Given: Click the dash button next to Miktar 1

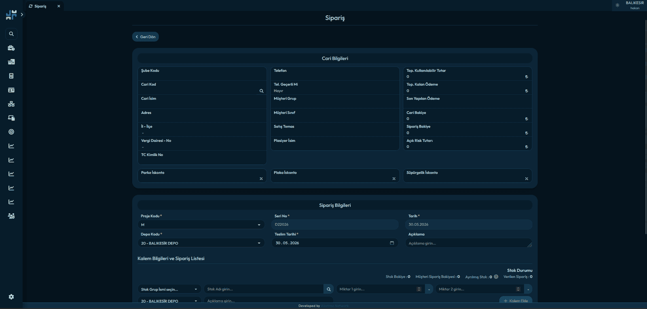Looking at the screenshot, I should pos(429,289).
